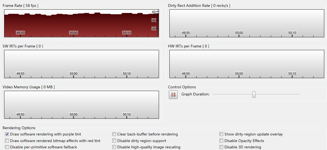Enable Disable per-primitive software fallback
Image resolution: width=327 pixels, height=150 pixels.
7,147
